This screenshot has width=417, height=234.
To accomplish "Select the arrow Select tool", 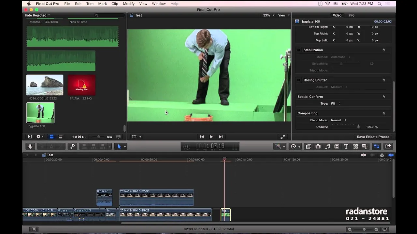I will click(119, 147).
